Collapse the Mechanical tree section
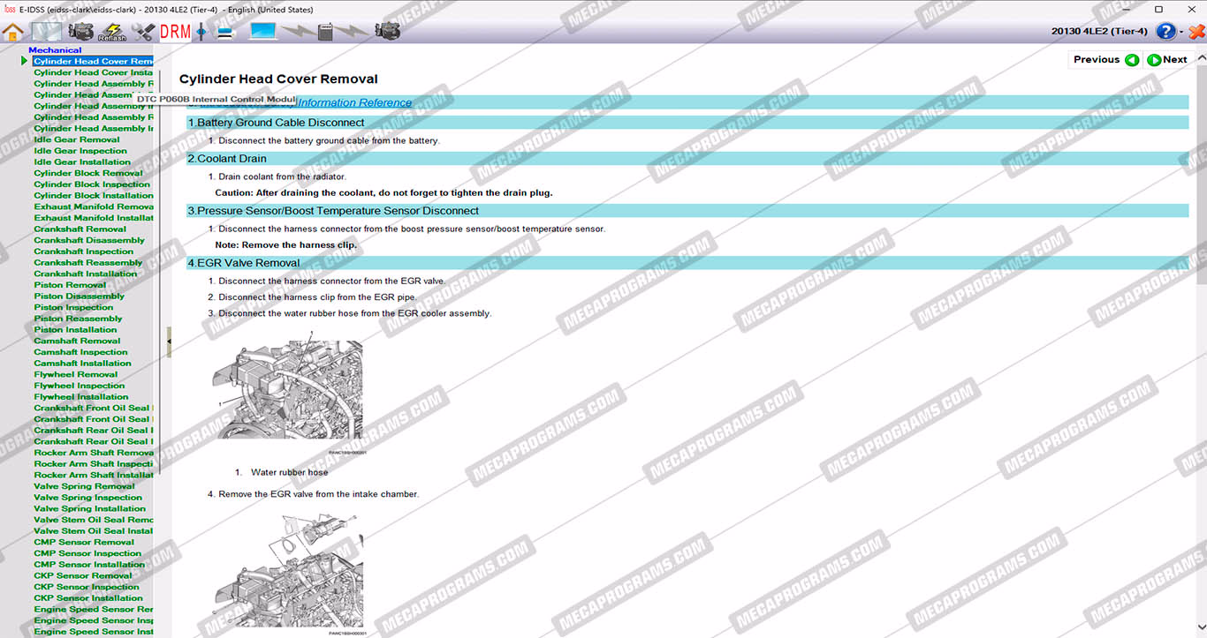Viewport: 1207px width, 638px height. pyautogui.click(x=55, y=50)
